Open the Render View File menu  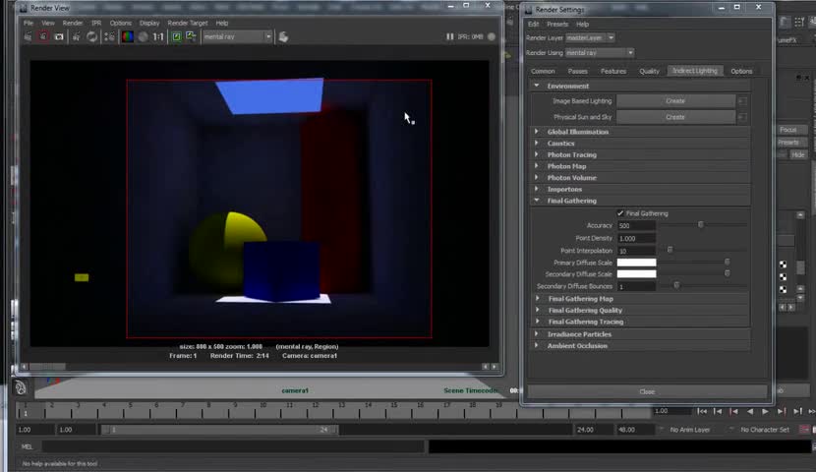point(29,23)
